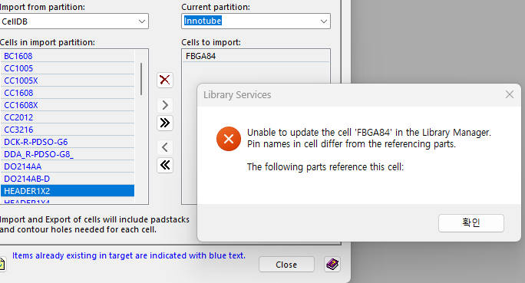Close the Library Services dialog
The width and height of the screenshot is (525, 283).
(509, 94)
